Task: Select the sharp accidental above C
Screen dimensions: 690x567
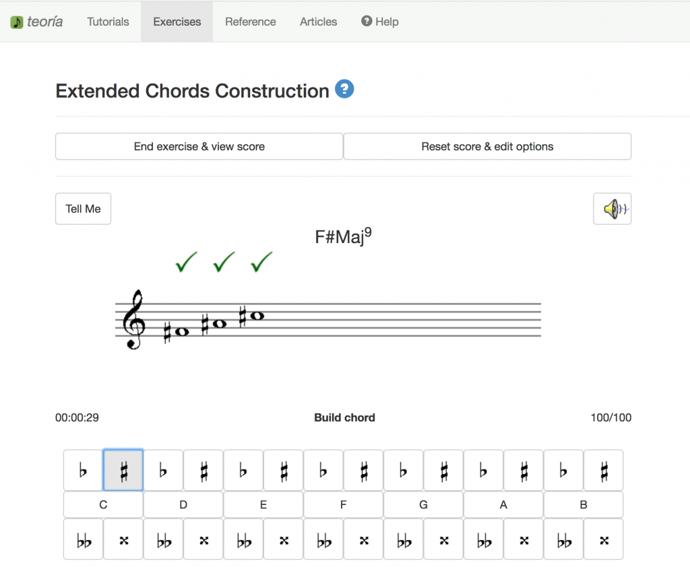Action: (x=123, y=471)
